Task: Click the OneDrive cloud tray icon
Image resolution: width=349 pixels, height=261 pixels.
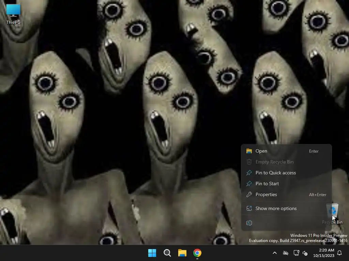Action: tap(286, 253)
